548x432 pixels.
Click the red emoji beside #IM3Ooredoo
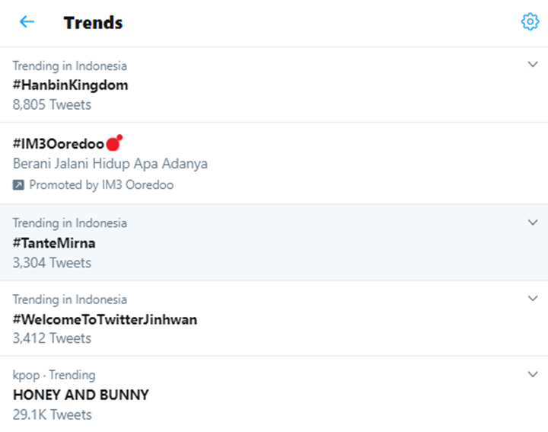pos(114,142)
